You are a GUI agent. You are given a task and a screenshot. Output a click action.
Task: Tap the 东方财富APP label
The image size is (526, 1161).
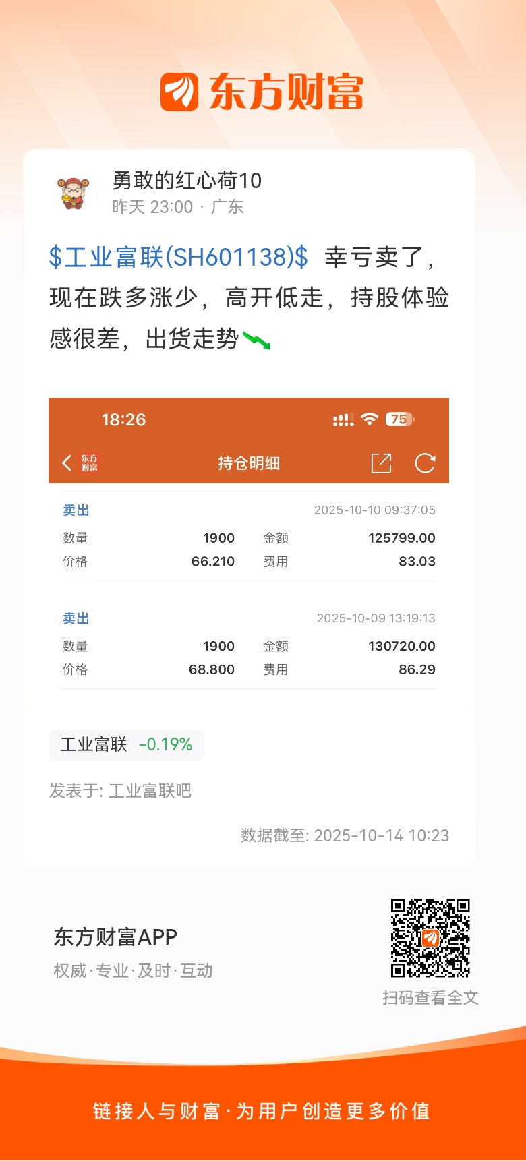(115, 937)
